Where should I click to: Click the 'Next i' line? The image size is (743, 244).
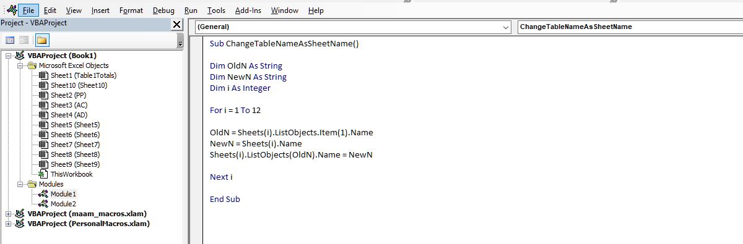pyautogui.click(x=221, y=177)
